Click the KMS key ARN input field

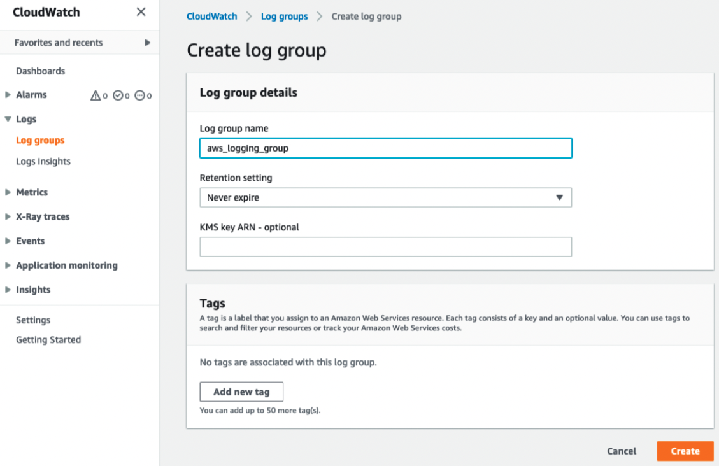pos(385,246)
